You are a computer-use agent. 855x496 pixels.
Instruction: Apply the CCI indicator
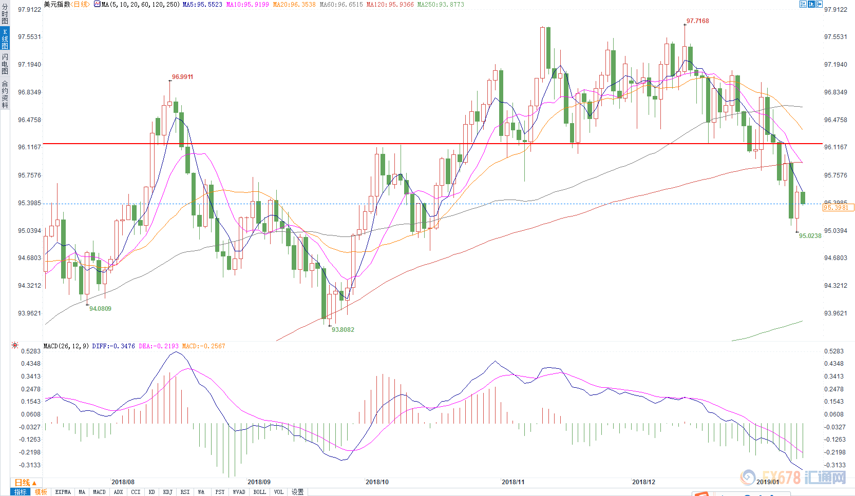136,492
